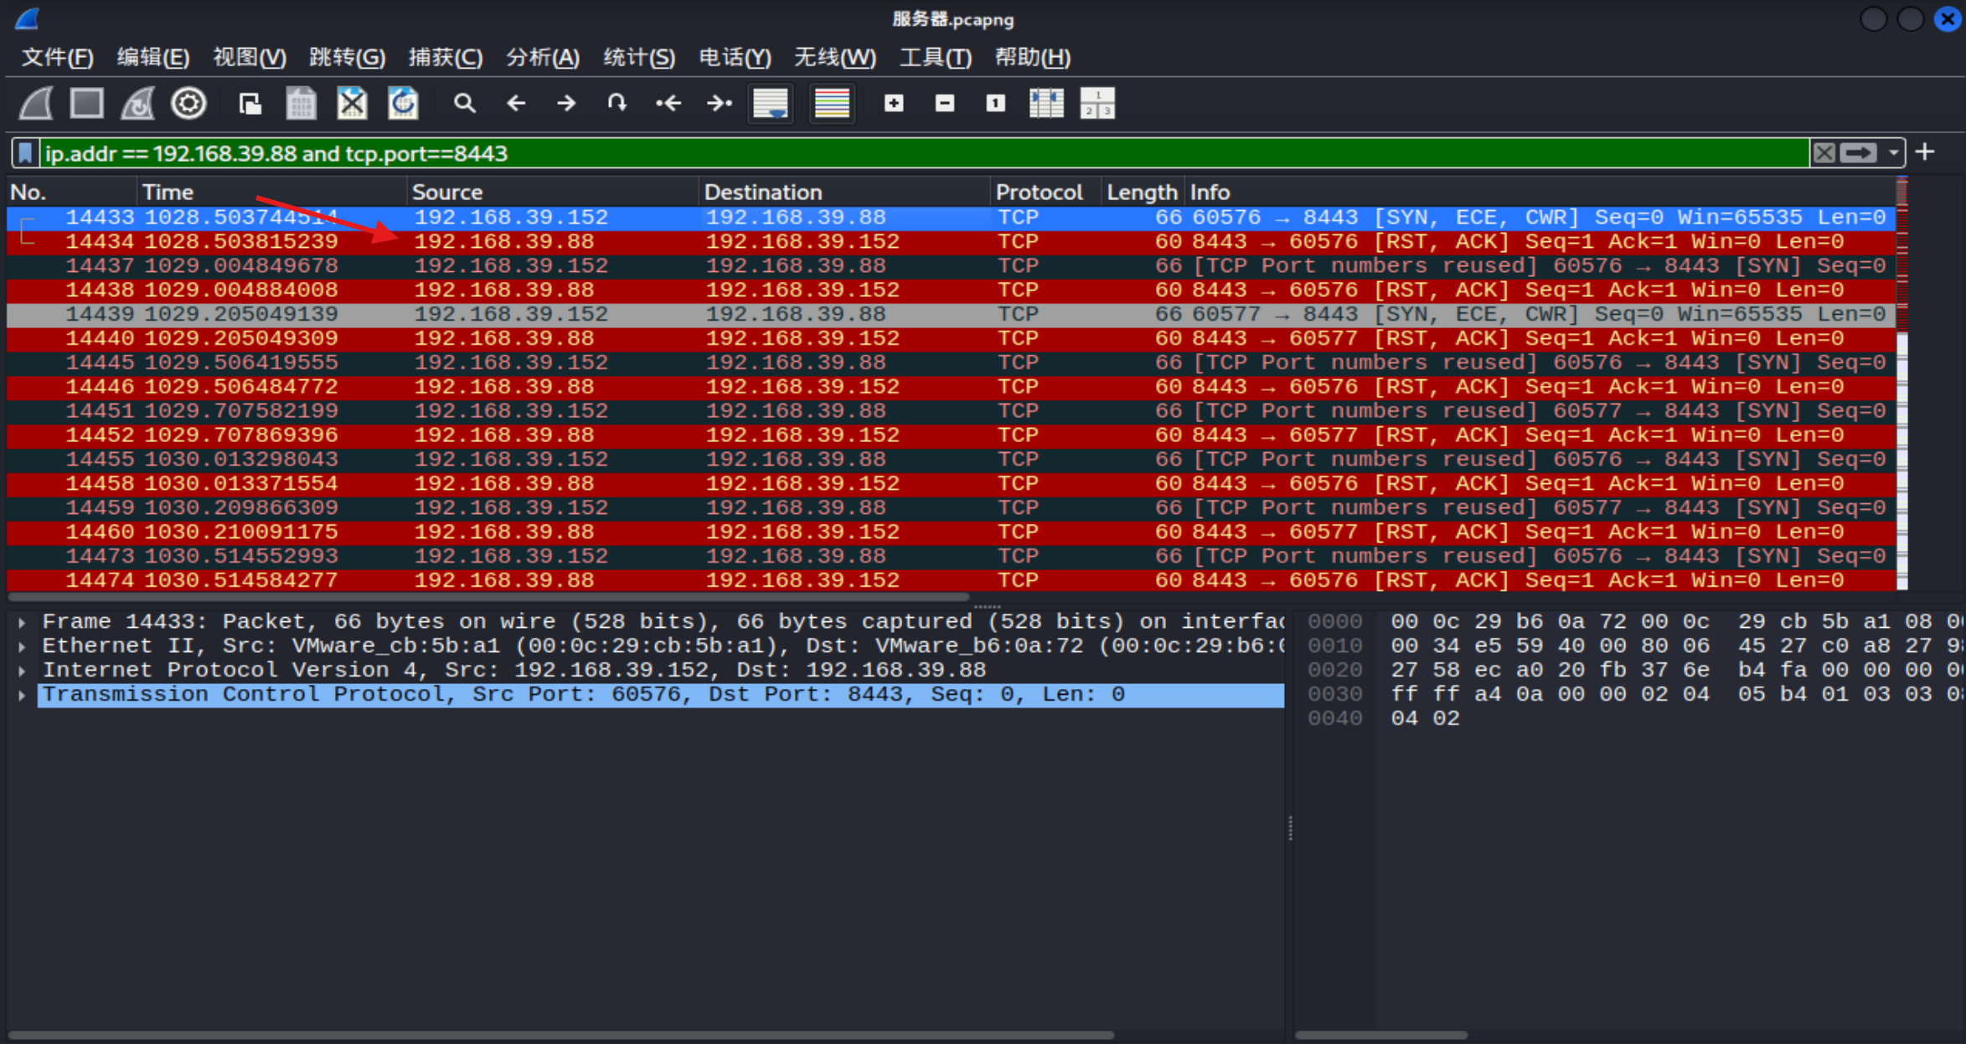Zoom in the packet text
The width and height of the screenshot is (1966, 1044).
pos(894,104)
